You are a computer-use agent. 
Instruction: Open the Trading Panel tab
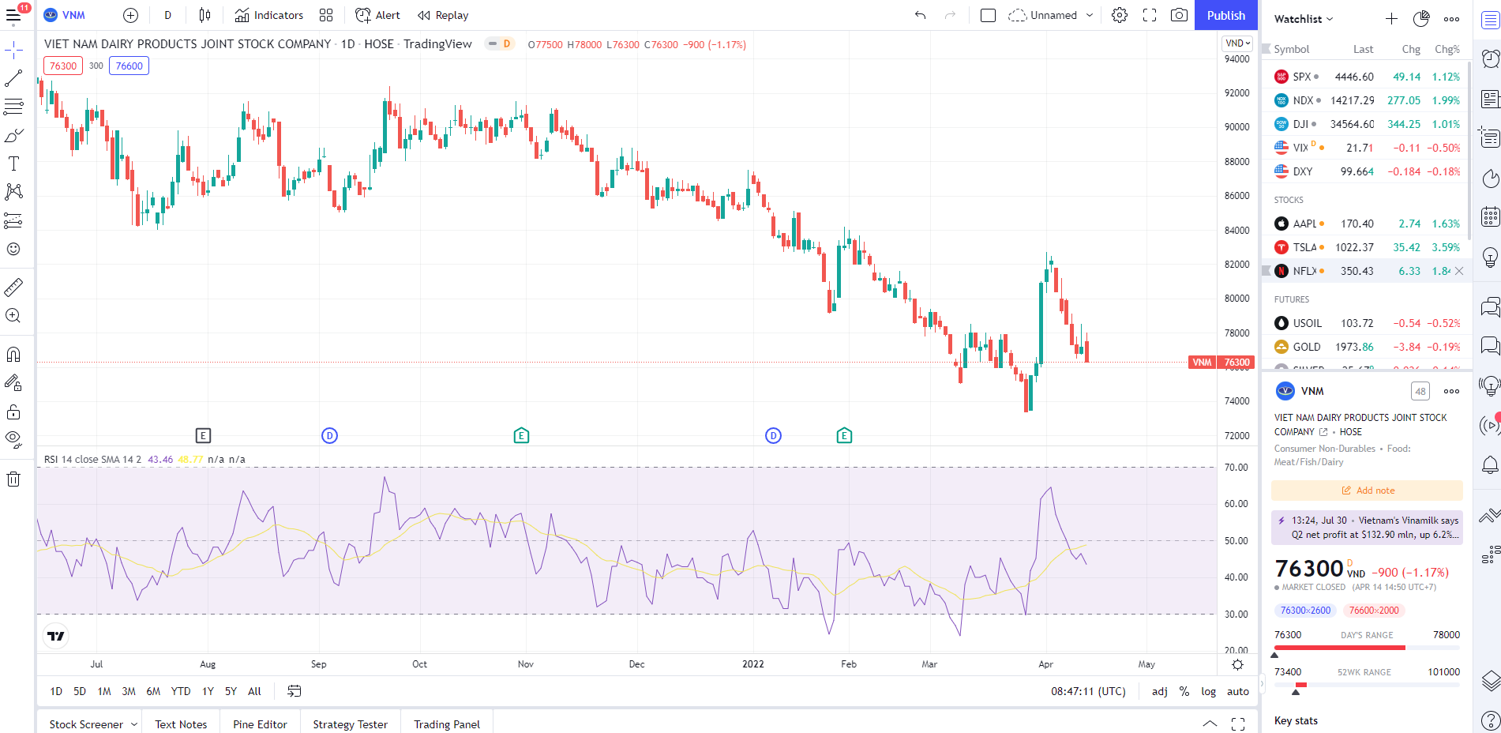click(x=447, y=724)
